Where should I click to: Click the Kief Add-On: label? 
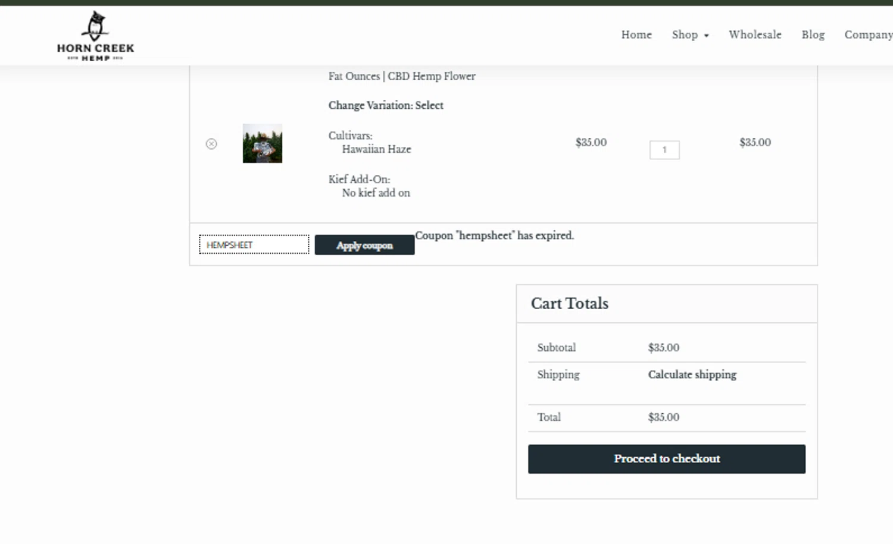[x=359, y=179]
